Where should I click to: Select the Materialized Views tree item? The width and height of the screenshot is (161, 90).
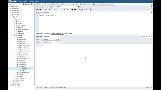pos(25,58)
